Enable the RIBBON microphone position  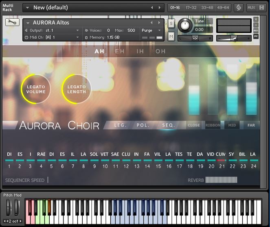click(x=213, y=125)
